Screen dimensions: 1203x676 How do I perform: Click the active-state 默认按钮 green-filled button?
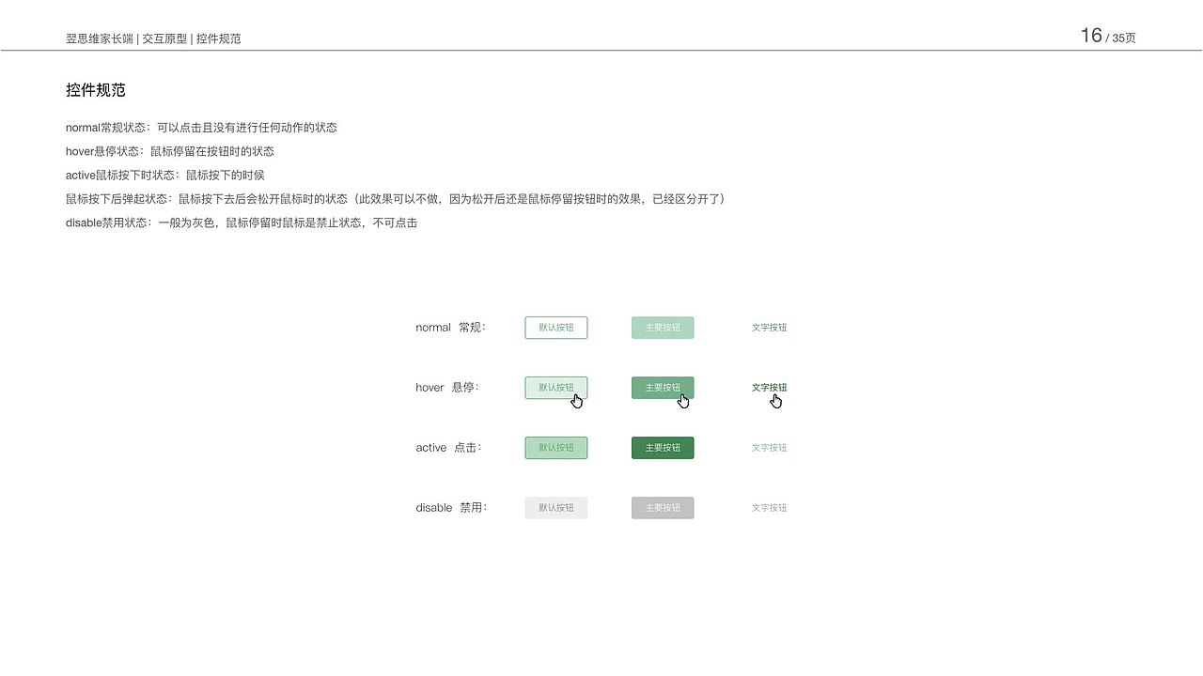(x=556, y=448)
